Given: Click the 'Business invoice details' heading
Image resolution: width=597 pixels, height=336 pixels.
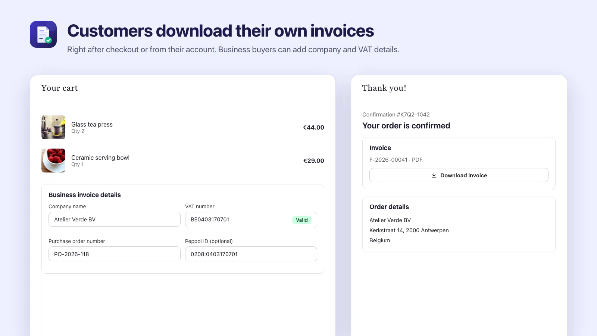Looking at the screenshot, I should (85, 195).
